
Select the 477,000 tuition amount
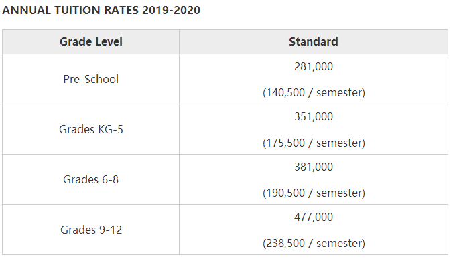[314, 217]
